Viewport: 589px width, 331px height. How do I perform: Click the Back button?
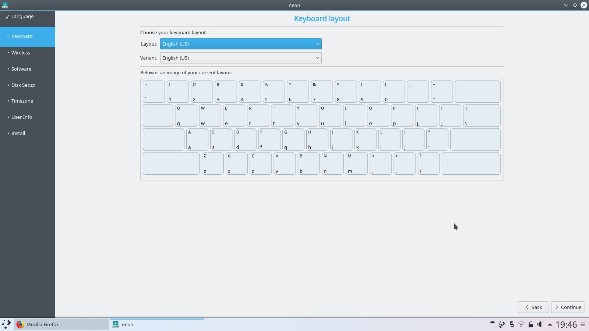(x=533, y=307)
